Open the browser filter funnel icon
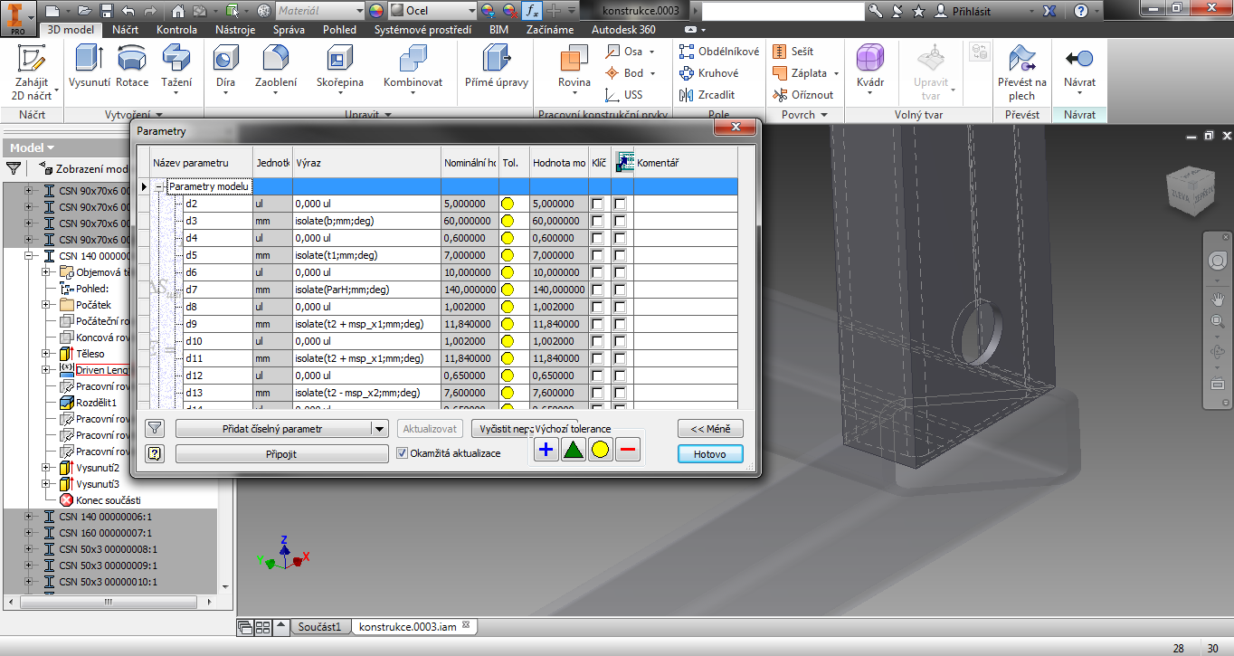1234x656 pixels. tap(14, 168)
